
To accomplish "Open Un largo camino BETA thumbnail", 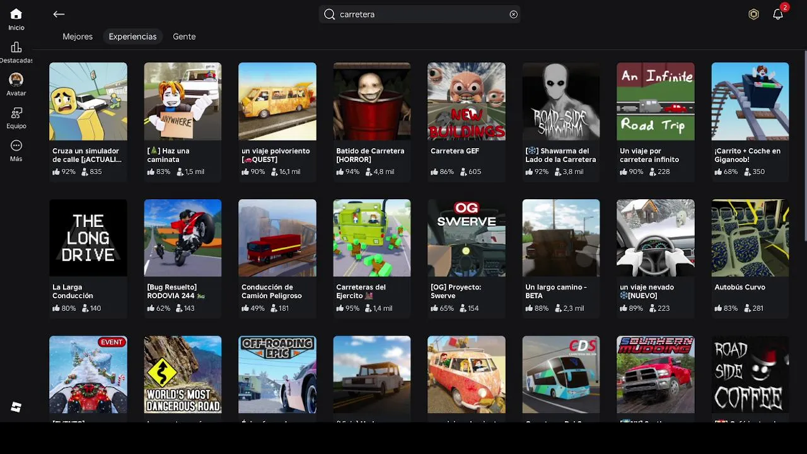I will (x=561, y=238).
